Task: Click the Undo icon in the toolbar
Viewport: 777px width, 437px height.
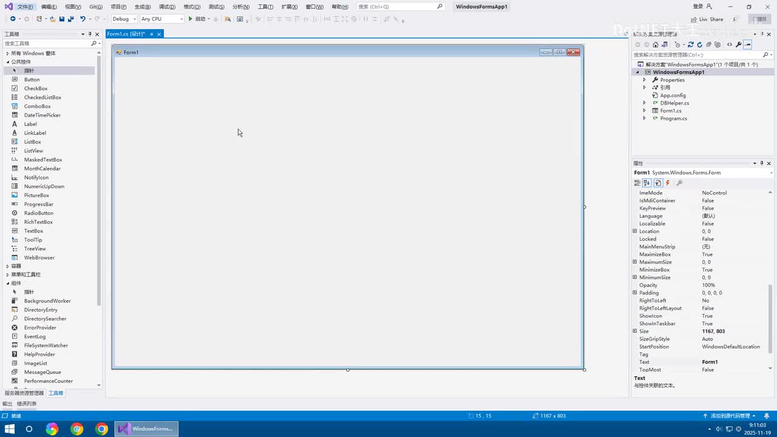Action: [x=83, y=19]
